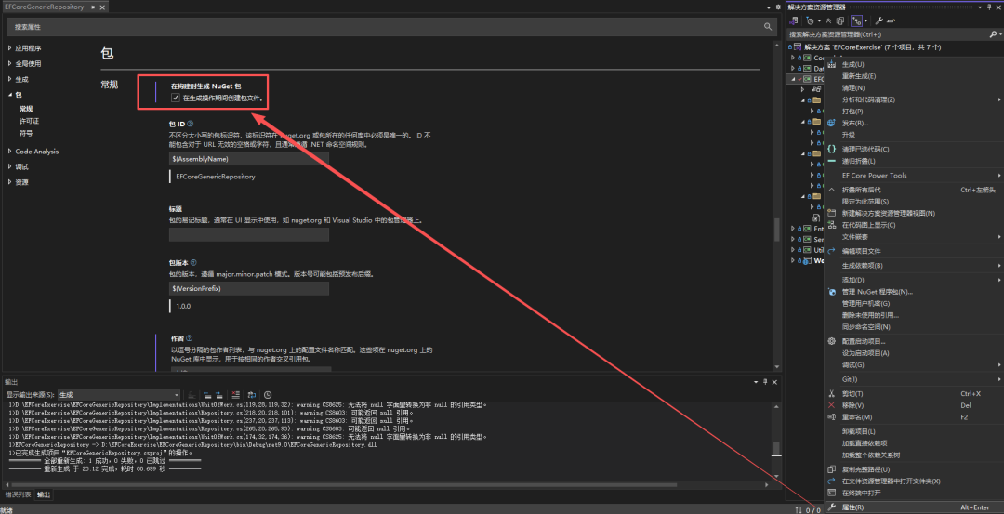The width and height of the screenshot is (1004, 514).
Task: Click the help icon next to 包版本
Action: 193,262
